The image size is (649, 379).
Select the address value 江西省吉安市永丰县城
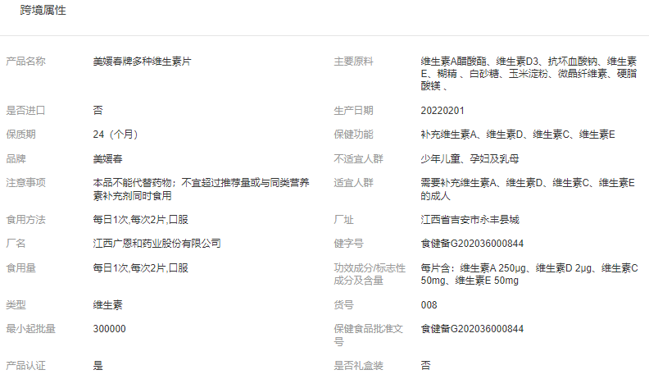click(470, 220)
